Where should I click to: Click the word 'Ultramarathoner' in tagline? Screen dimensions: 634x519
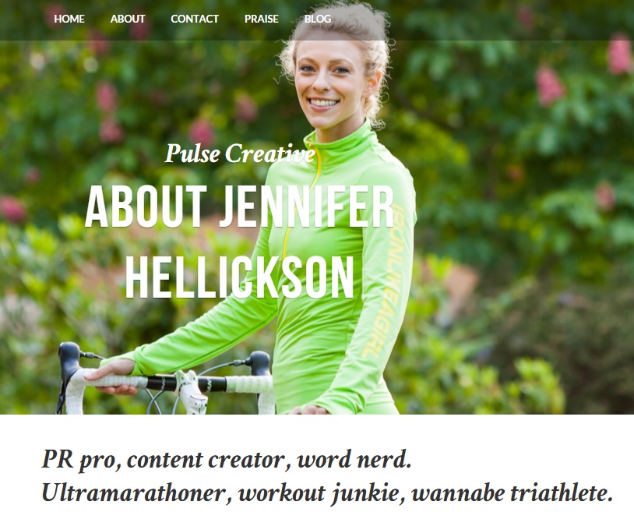pyautogui.click(x=137, y=493)
